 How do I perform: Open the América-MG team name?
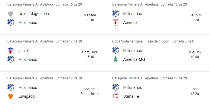coord(134,59)
